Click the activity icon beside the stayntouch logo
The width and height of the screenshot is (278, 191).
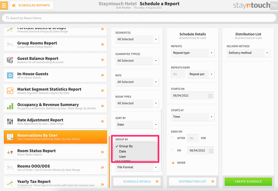(x=274, y=5)
